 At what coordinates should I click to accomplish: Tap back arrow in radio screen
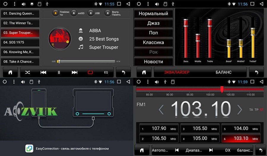pos(260,150)
